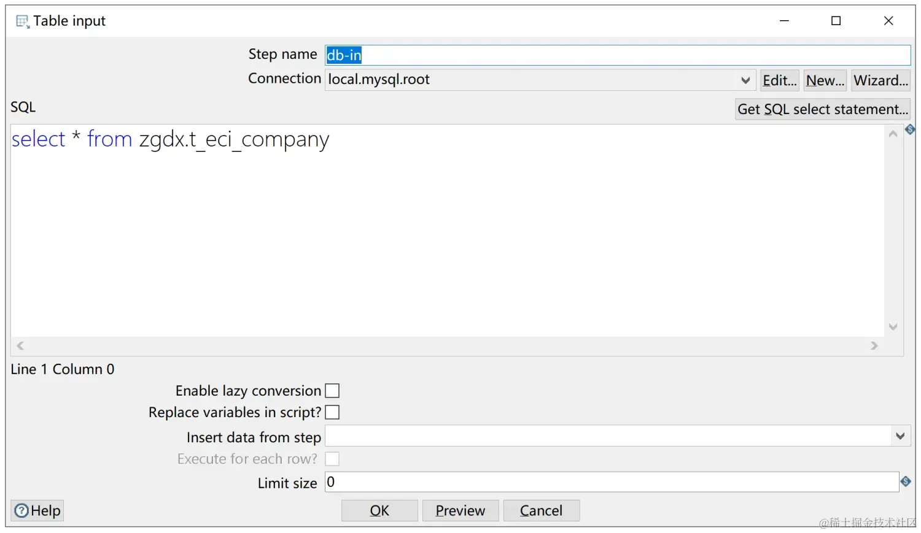Toggle Execute for each row checkbox
921x533 pixels.
pos(332,459)
